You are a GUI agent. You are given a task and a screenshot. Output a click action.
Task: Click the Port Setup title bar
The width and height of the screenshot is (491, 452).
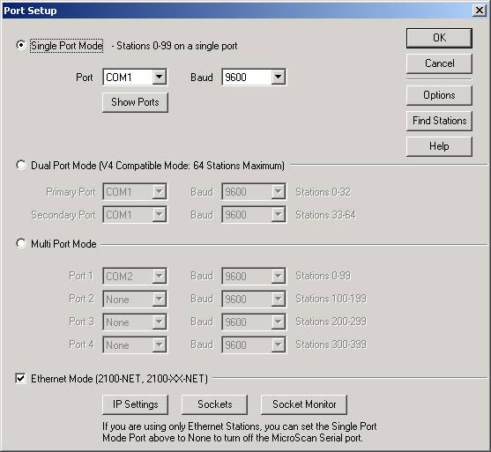point(237,11)
